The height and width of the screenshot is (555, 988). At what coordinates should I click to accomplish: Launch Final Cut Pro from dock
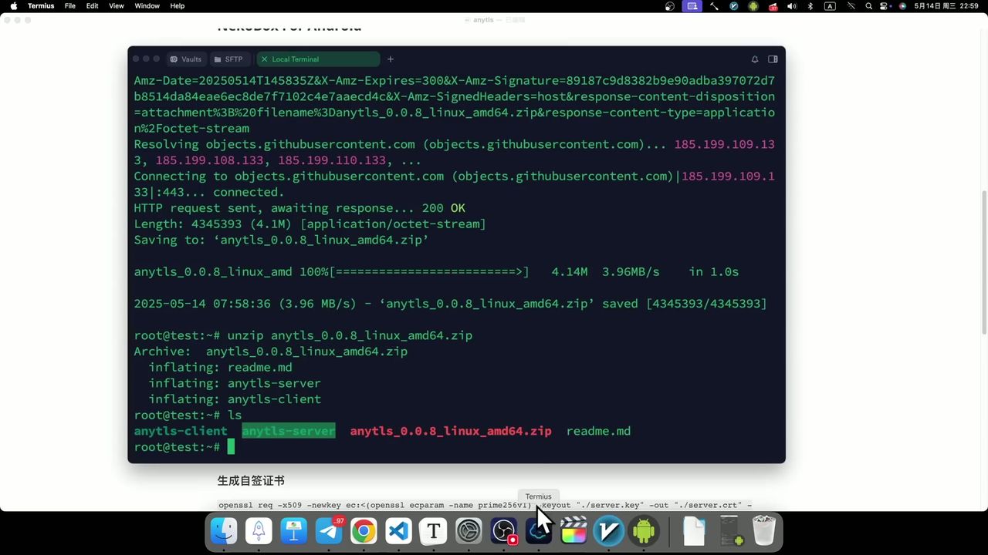(x=574, y=531)
